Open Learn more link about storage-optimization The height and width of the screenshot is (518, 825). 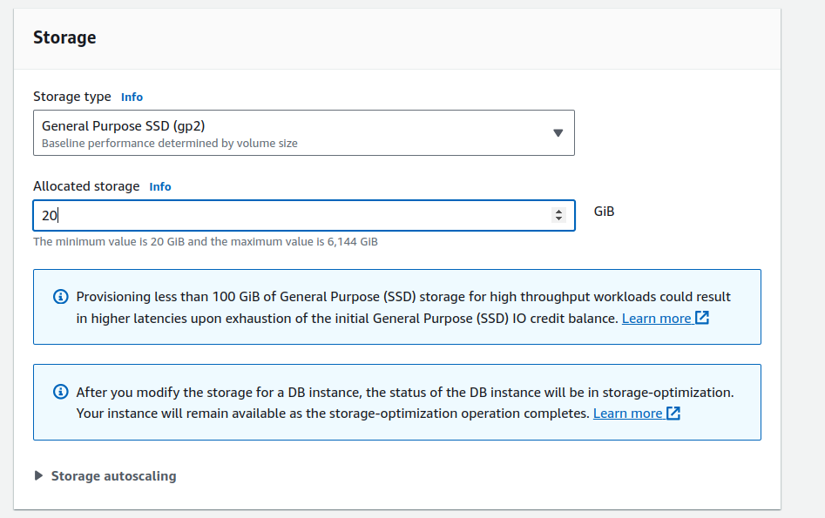click(627, 414)
